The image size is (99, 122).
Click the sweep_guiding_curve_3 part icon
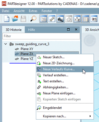click(12, 44)
